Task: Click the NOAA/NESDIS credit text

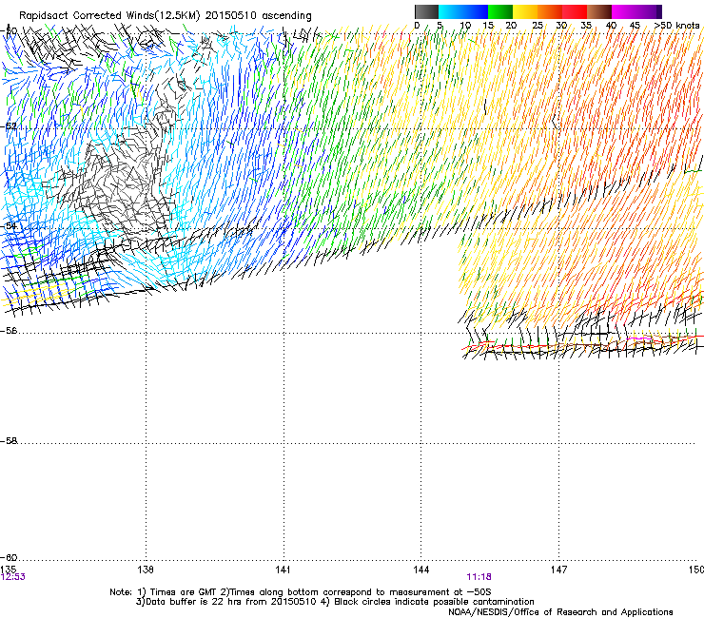Action: point(560,611)
